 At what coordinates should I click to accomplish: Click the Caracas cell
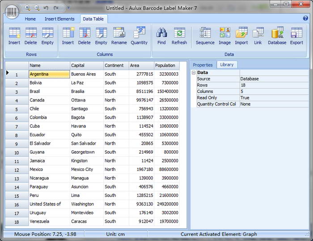(x=87, y=221)
